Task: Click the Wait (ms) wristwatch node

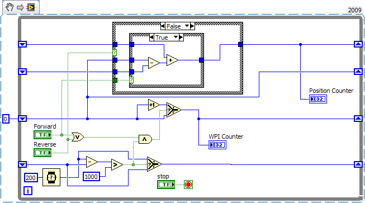Action: coord(51,177)
